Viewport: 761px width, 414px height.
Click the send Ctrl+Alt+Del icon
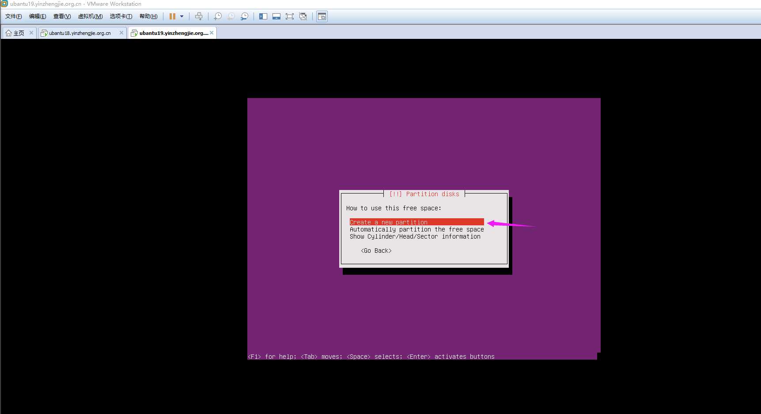click(x=199, y=16)
